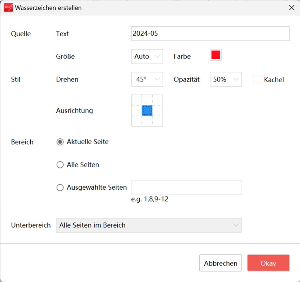This screenshot has height=282, width=300.
Task: Click the watermark Text field with 2024-05
Action: pyautogui.click(x=210, y=34)
